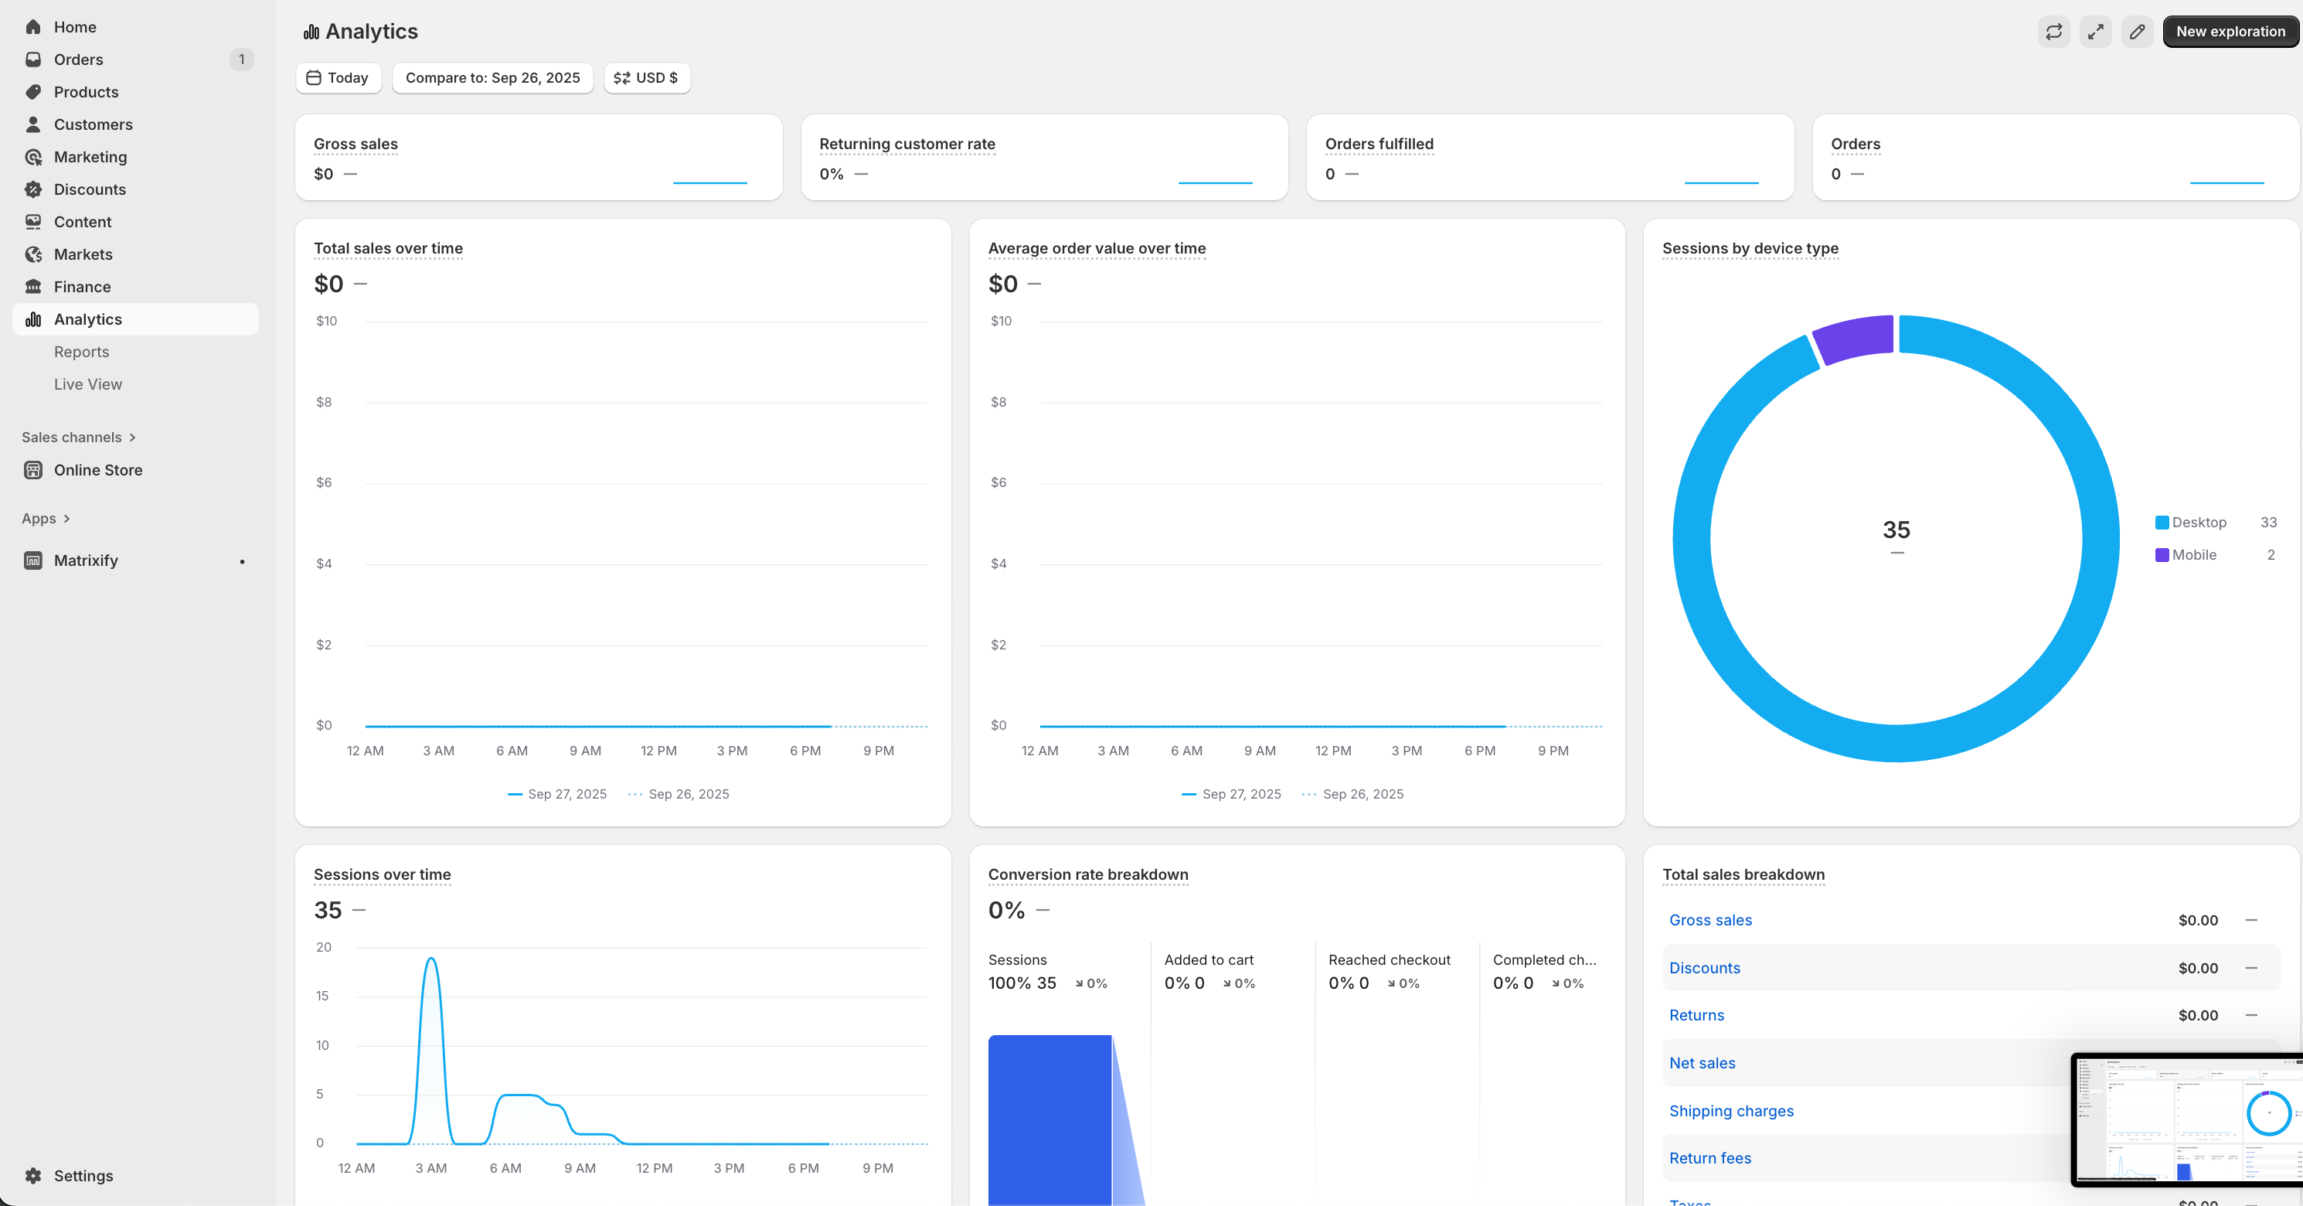The height and width of the screenshot is (1206, 2303).
Task: Open the Reports submenu item
Action: pos(81,351)
